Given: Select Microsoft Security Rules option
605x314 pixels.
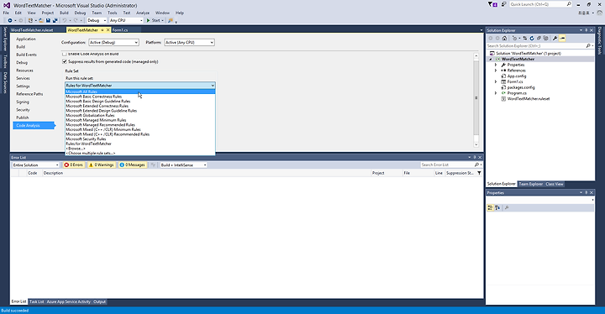Looking at the screenshot, I should [140, 139].
